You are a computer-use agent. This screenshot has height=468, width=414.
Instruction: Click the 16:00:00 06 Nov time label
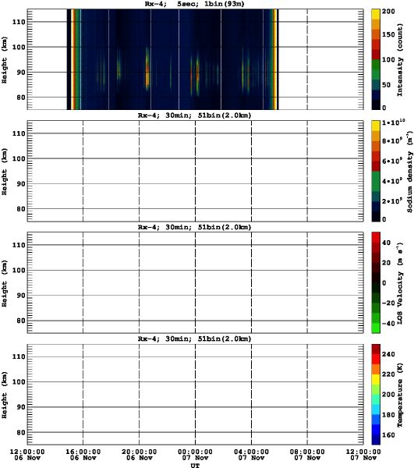point(83,455)
